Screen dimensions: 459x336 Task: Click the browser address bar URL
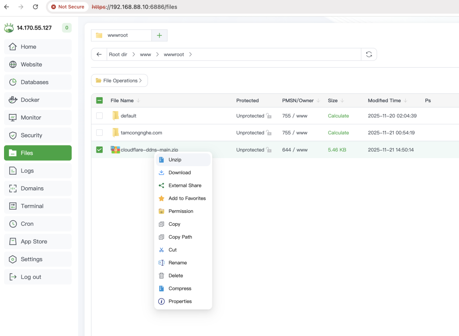coord(134,7)
